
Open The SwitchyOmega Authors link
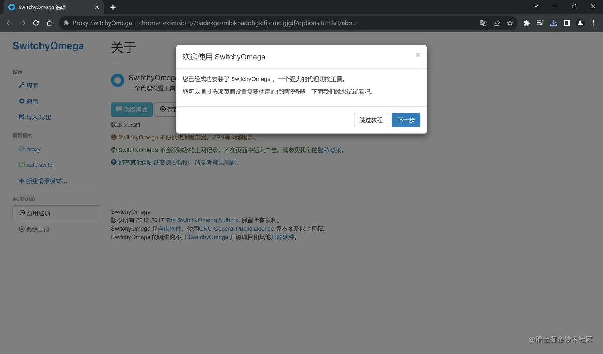click(202, 220)
